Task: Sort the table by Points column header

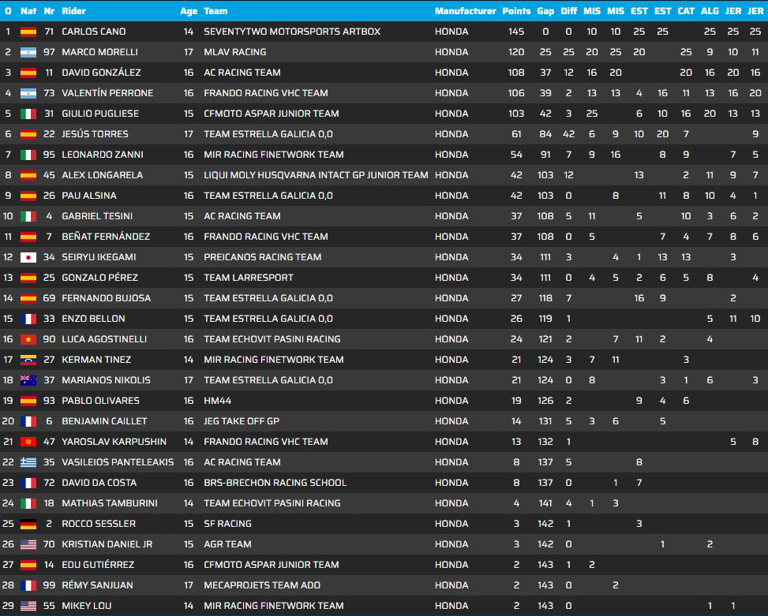Action: (516, 11)
